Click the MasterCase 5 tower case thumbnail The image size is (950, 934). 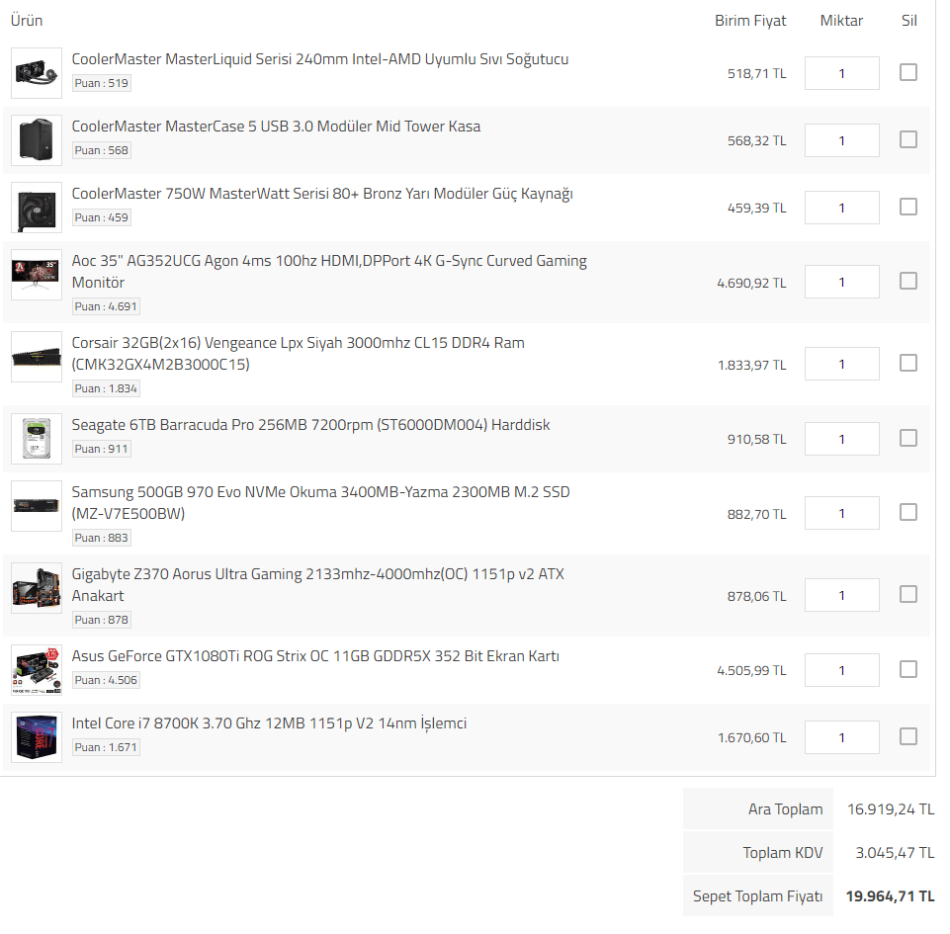37,140
